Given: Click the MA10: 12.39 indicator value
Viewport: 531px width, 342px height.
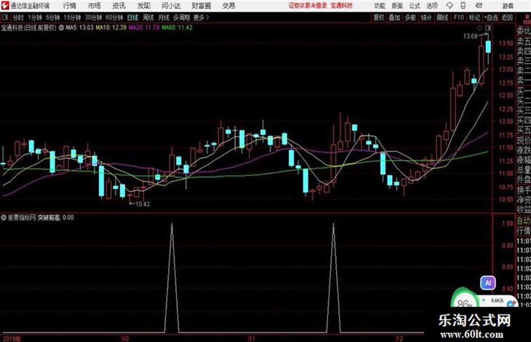Looking at the screenshot, I should pyautogui.click(x=111, y=28).
